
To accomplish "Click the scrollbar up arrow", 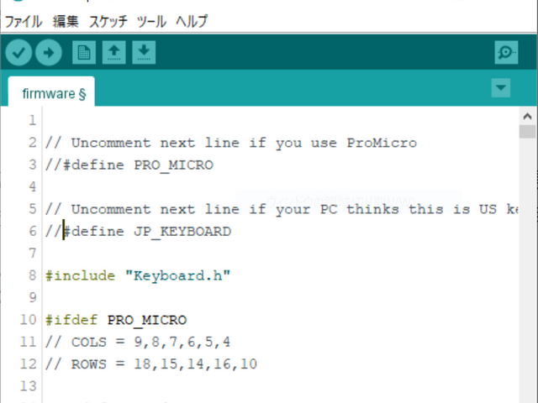I will 527,117.
